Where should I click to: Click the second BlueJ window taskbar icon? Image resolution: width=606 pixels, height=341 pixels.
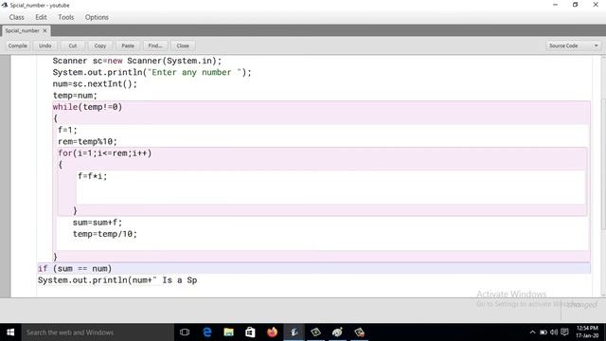click(x=315, y=332)
